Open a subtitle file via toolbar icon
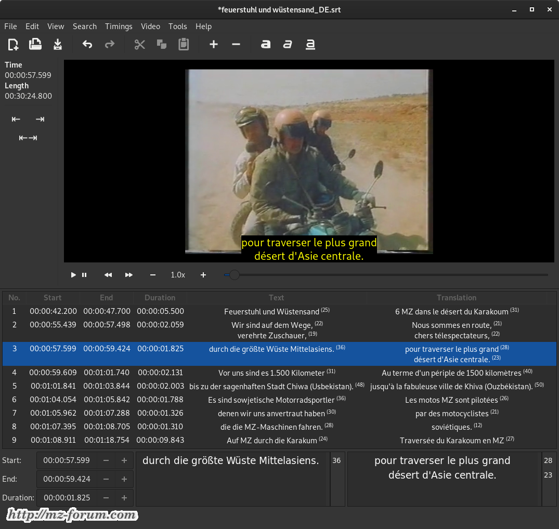559x529 pixels. point(35,45)
